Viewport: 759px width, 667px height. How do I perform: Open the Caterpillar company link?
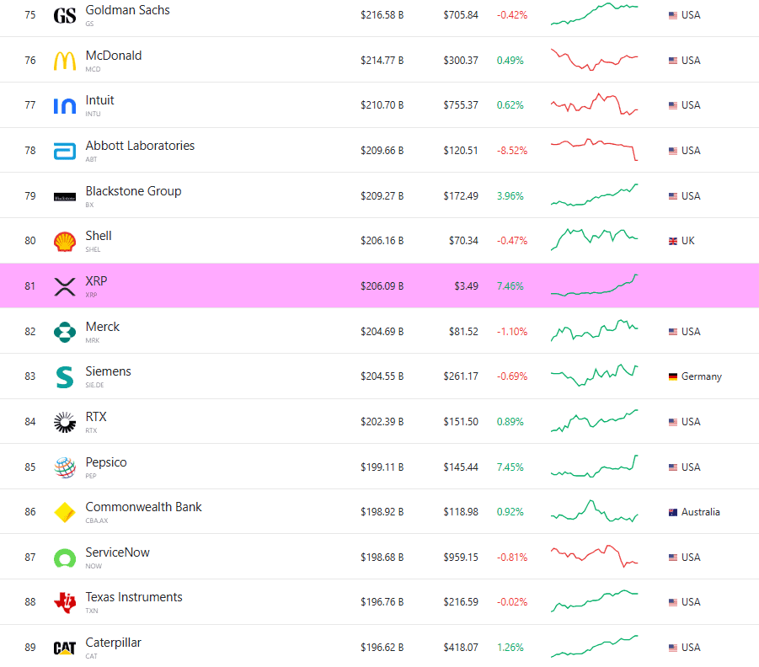113,643
